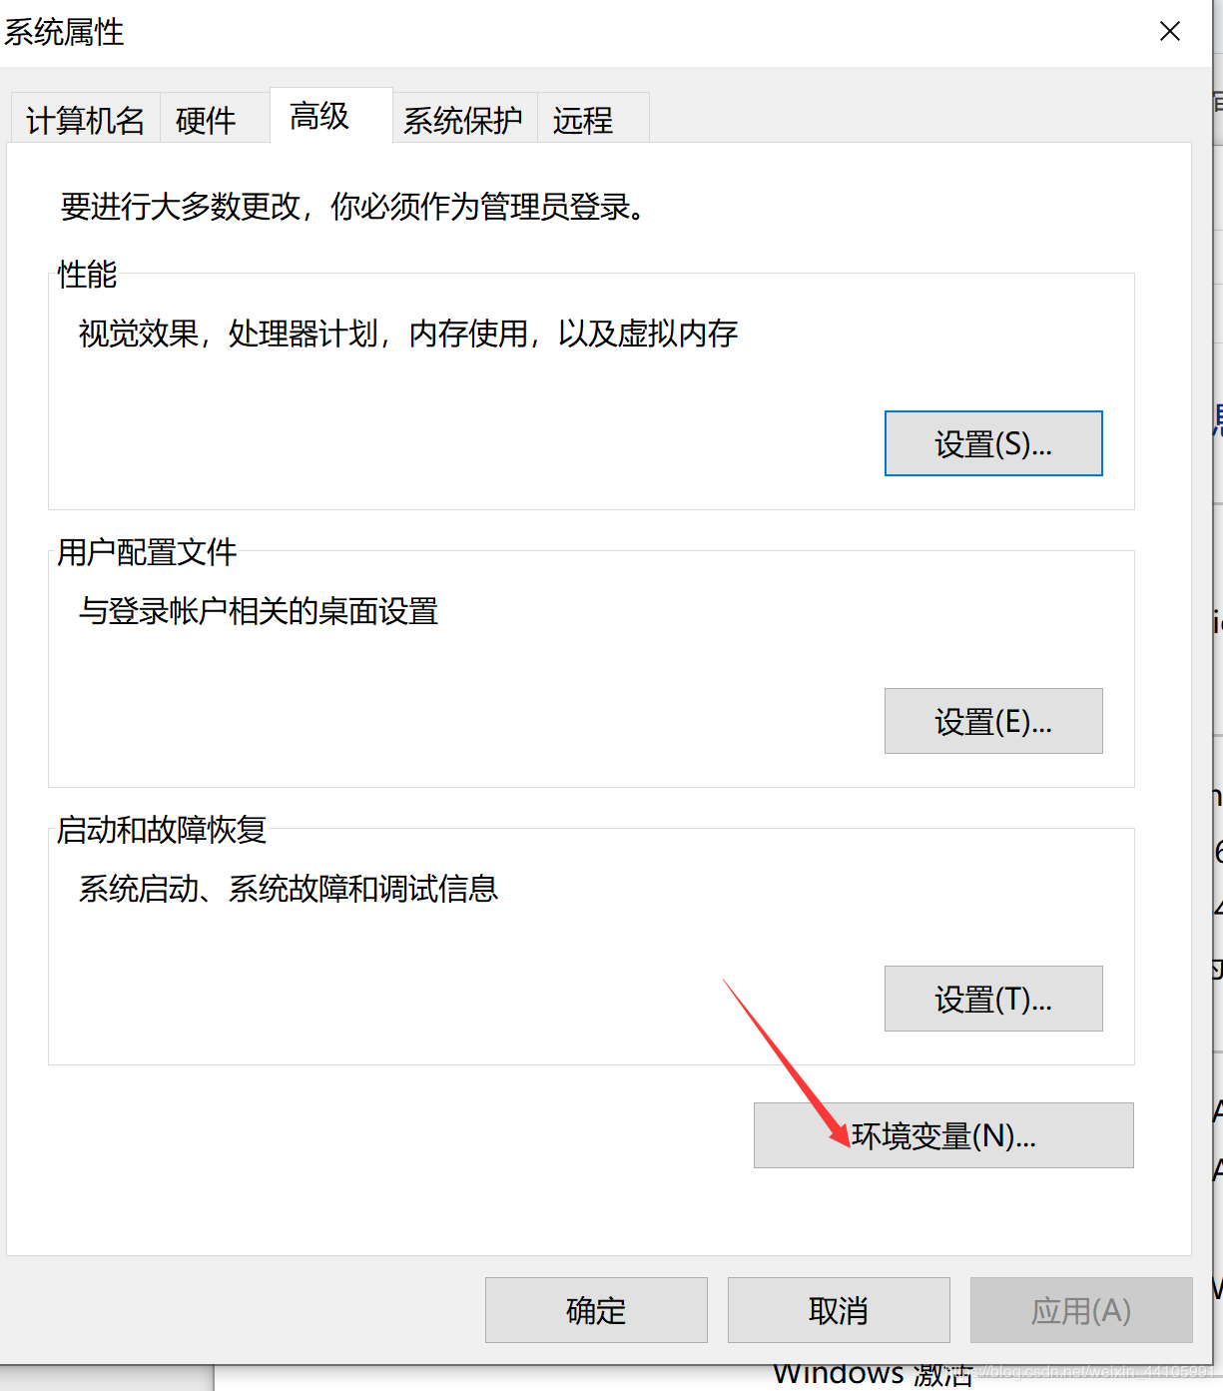Confirm with the 确定 button

point(596,1310)
